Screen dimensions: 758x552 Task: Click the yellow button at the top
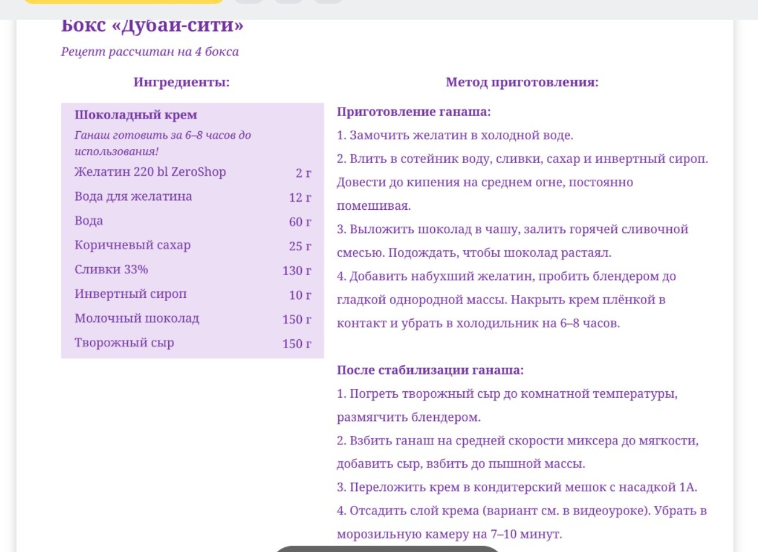(x=123, y=2)
